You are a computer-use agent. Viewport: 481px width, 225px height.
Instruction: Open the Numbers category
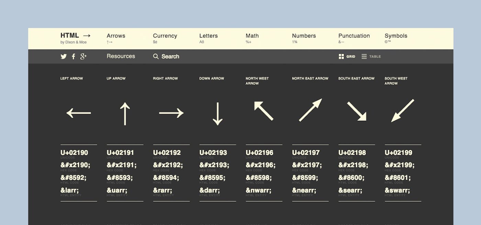(304, 36)
